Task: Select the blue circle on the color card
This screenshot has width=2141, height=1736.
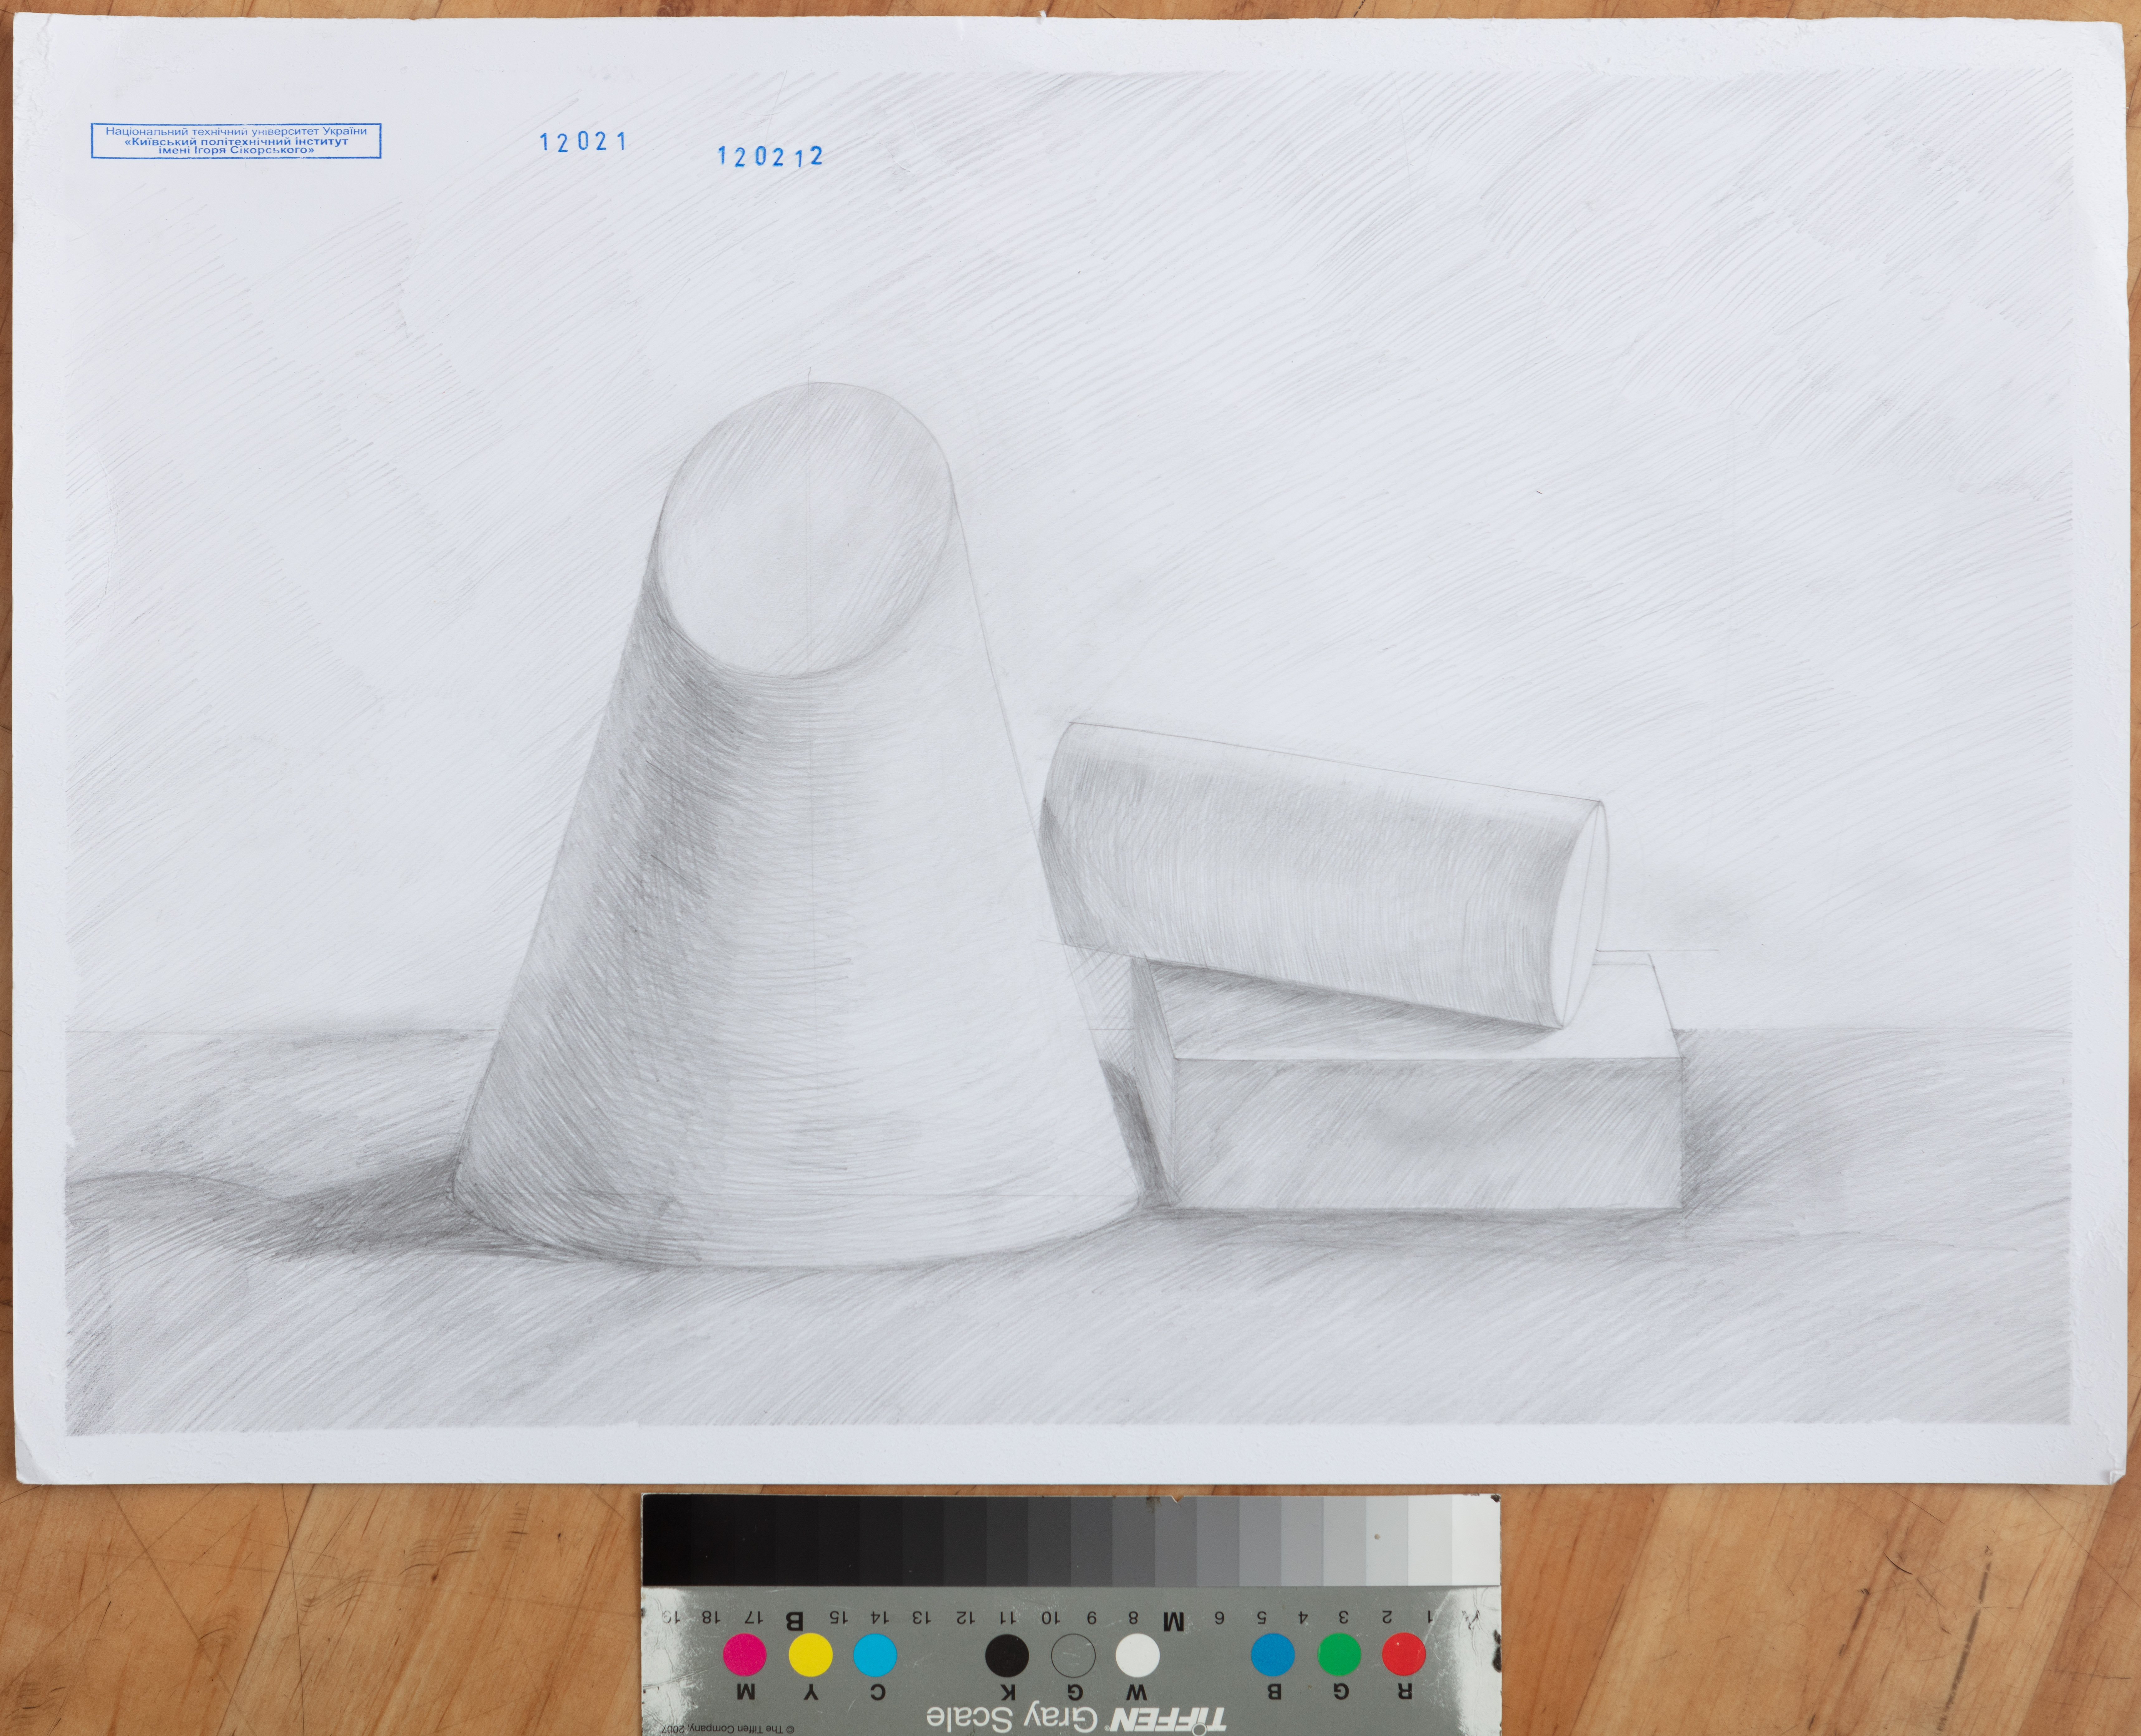Action: 1273,1655
